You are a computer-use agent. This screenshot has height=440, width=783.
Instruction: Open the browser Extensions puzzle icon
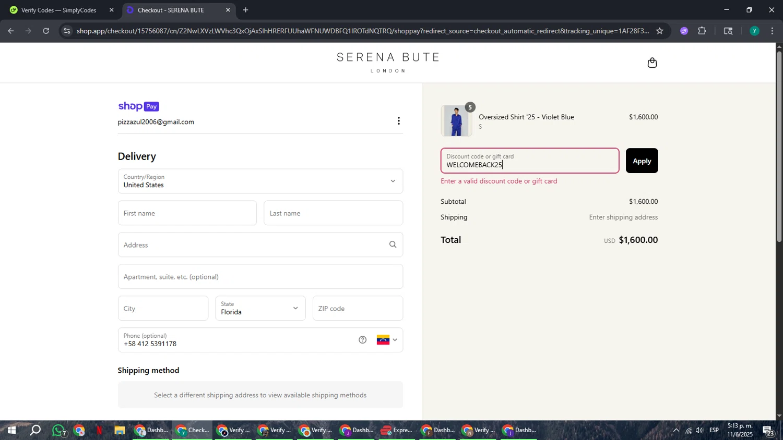coord(702,31)
